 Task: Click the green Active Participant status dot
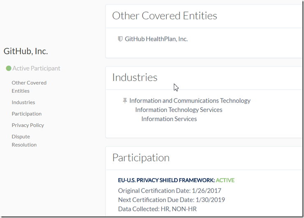pyautogui.click(x=9, y=68)
